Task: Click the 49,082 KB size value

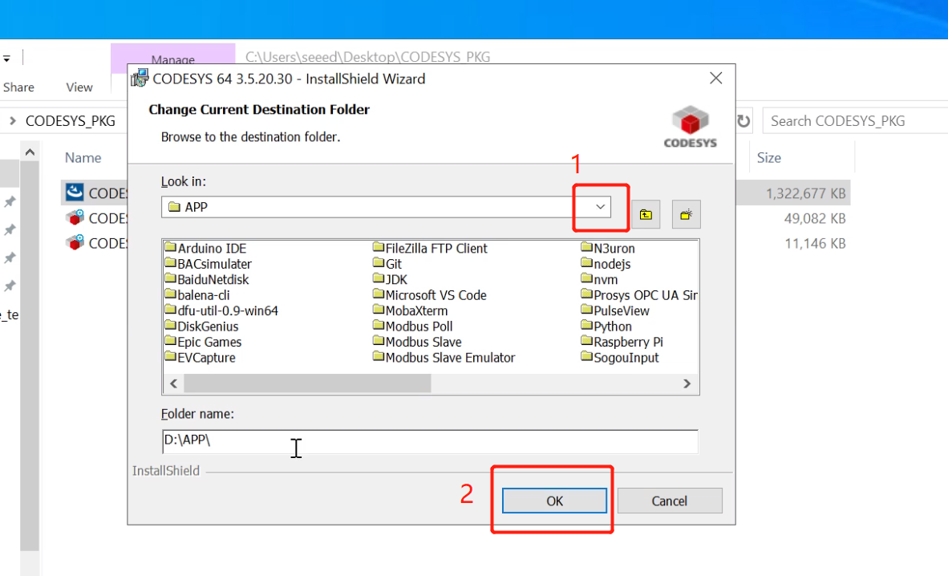Action: click(x=814, y=218)
